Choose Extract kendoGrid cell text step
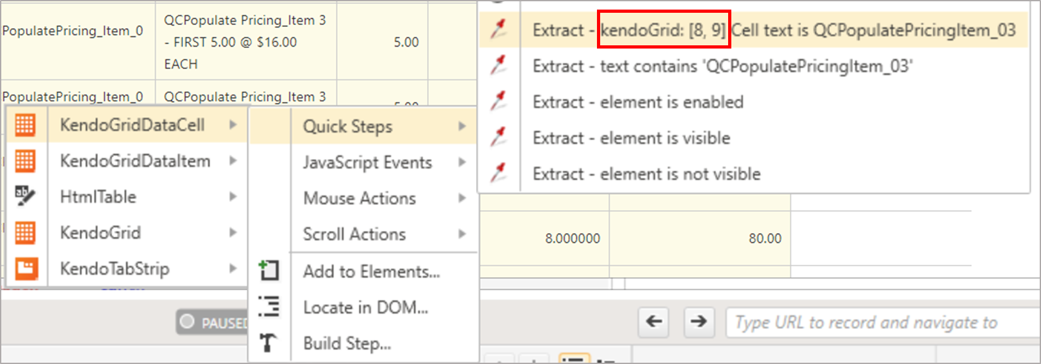 point(774,30)
